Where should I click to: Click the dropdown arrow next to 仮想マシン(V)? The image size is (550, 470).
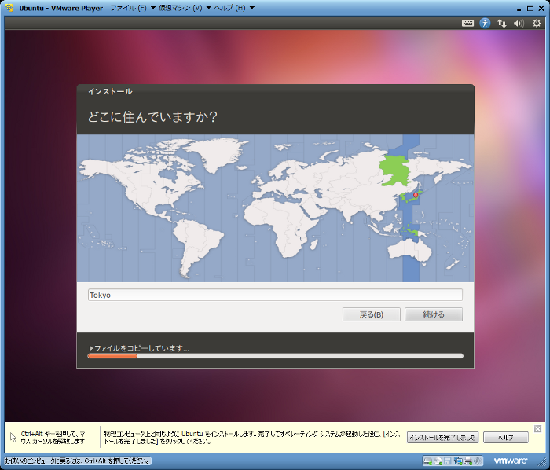208,8
